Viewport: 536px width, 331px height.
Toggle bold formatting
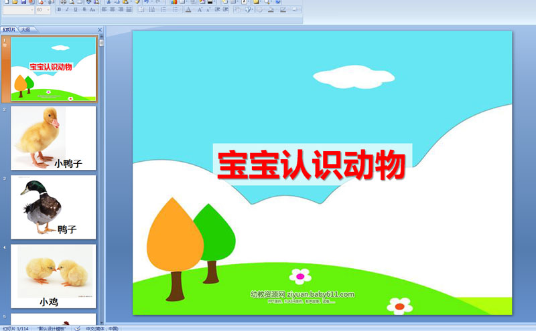(x=59, y=9)
